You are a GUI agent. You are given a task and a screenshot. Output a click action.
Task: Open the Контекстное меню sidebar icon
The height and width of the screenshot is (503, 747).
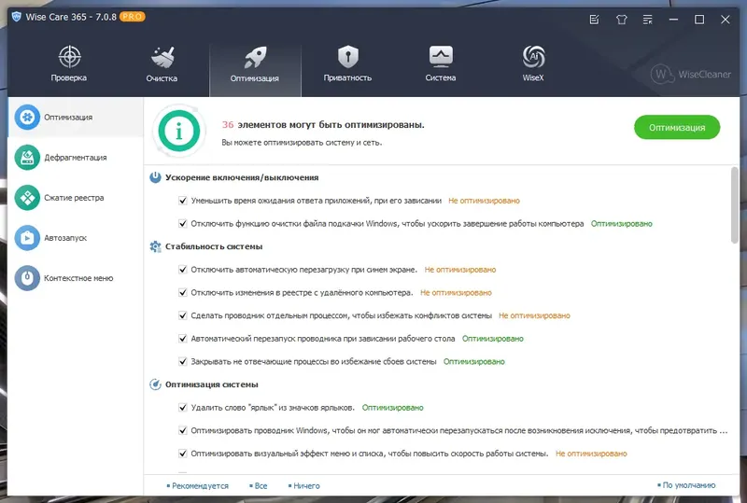[x=27, y=278]
